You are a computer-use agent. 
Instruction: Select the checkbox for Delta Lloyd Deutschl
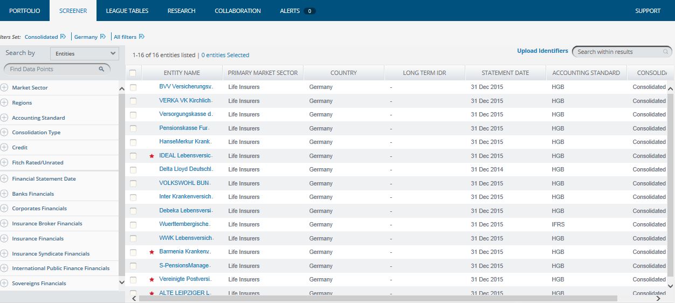pos(133,169)
